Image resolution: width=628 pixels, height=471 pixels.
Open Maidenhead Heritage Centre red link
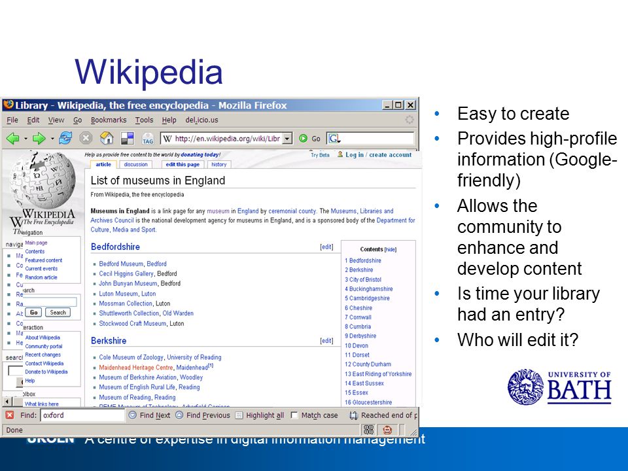tap(136, 367)
